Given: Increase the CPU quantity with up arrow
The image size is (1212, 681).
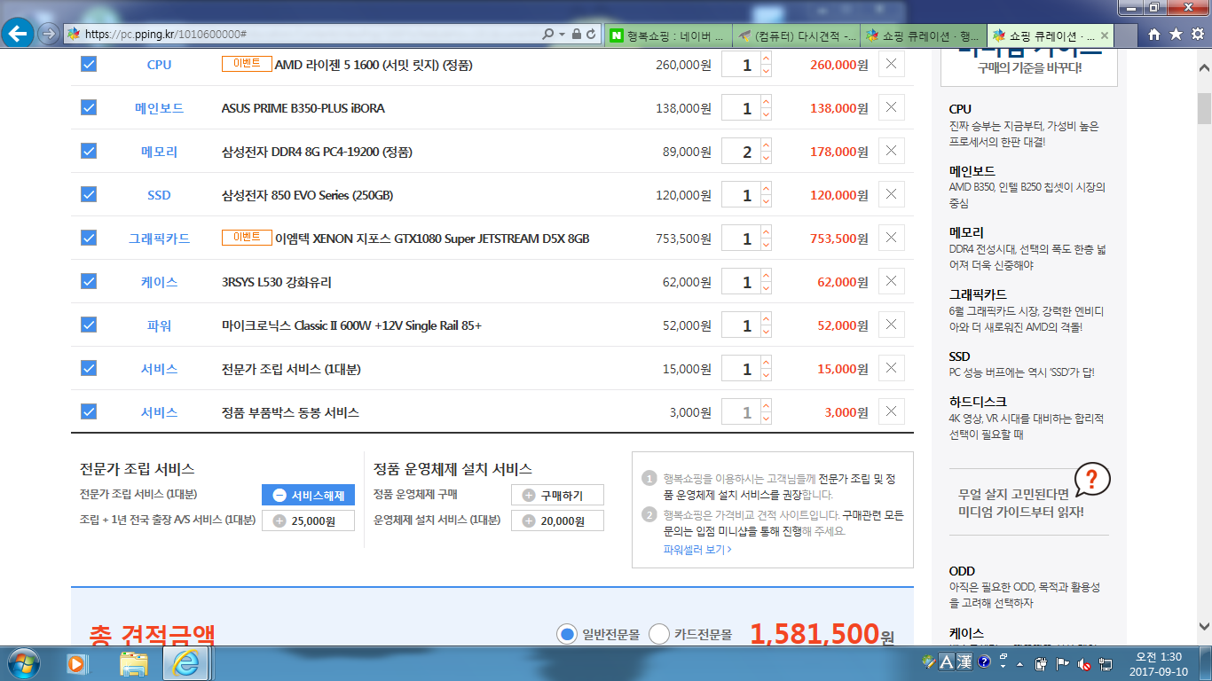Looking at the screenshot, I should click(766, 58).
